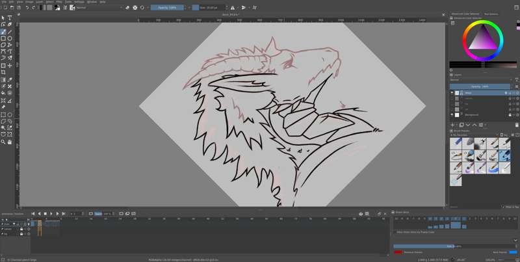Toggle eraser mode in top toolbar
520x262 pixels.
(x=127, y=8)
